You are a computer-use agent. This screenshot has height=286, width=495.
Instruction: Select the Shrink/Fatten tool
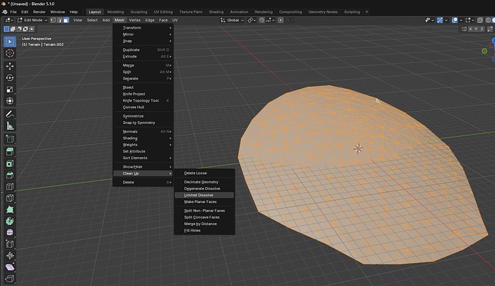(10, 255)
